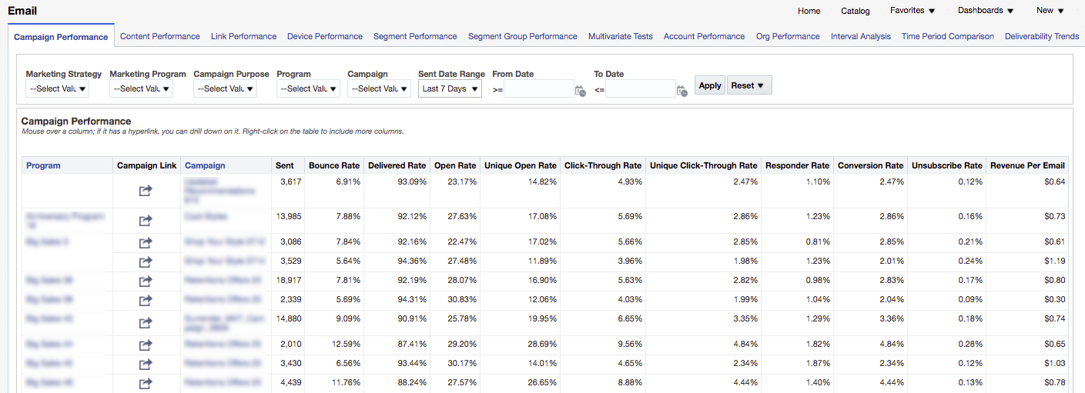1085x393 pixels.
Task: Sort by the Program column header
Action: [43, 165]
